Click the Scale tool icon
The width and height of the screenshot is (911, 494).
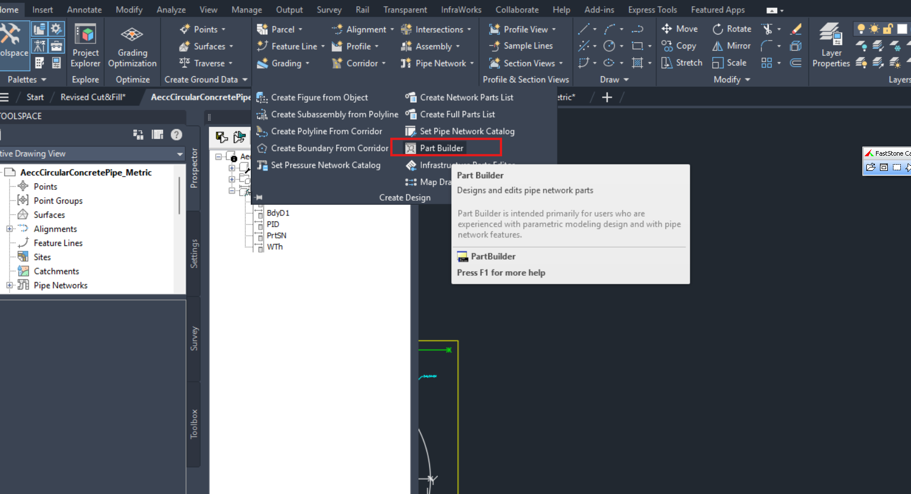pyautogui.click(x=718, y=63)
